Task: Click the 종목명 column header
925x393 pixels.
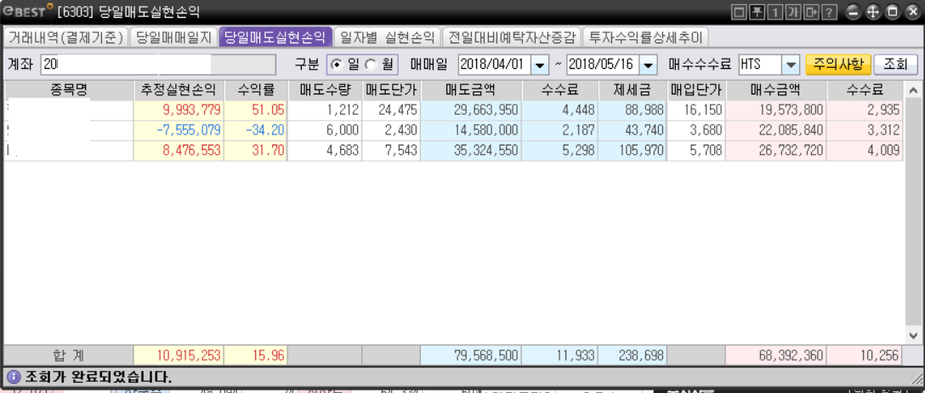Action: pos(69,91)
